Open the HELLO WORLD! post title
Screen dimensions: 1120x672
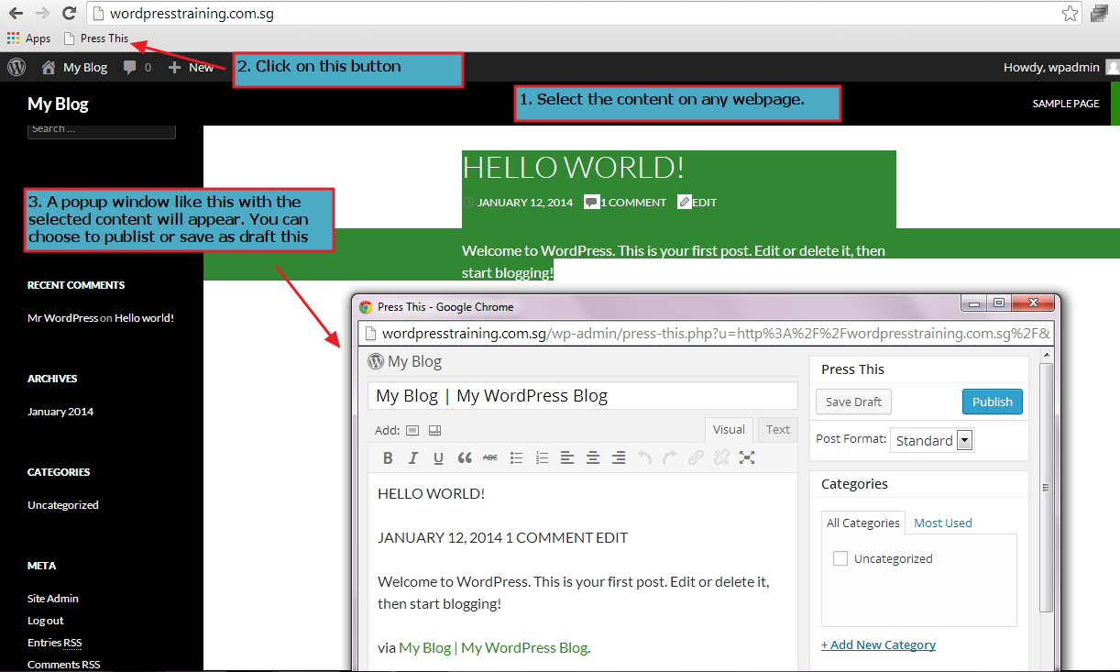tap(574, 168)
